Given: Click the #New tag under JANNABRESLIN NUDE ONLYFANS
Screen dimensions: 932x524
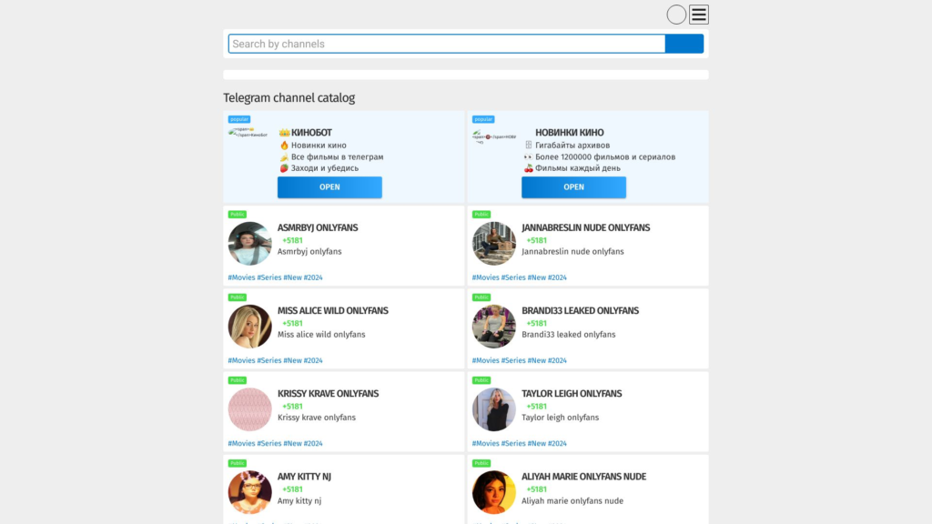Looking at the screenshot, I should [x=537, y=277].
